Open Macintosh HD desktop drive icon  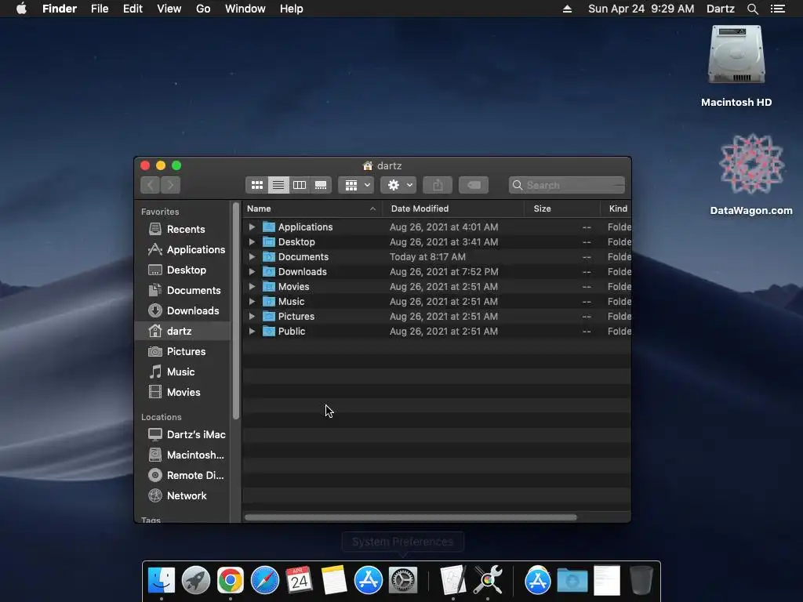coord(736,56)
